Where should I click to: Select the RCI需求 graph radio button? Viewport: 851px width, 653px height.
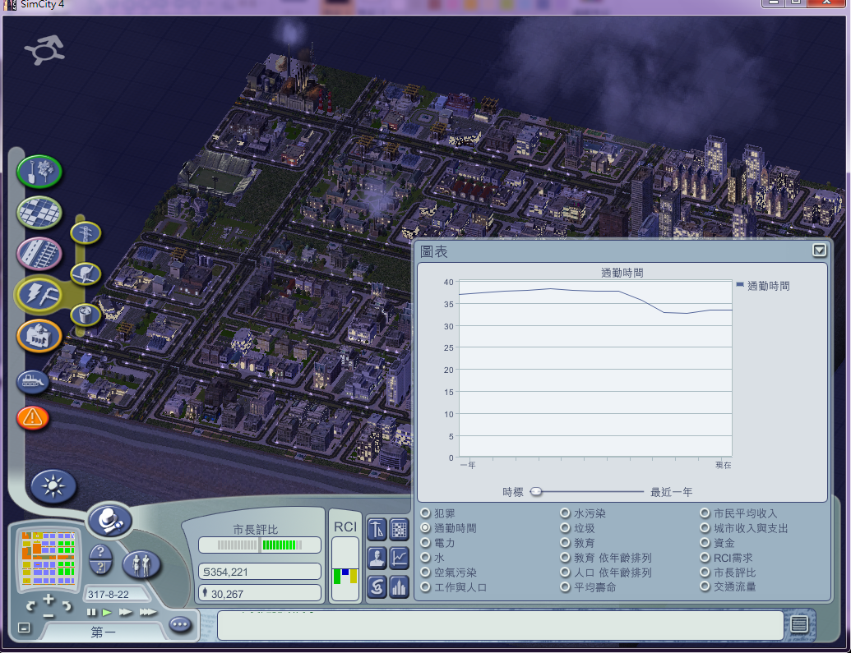[705, 557]
